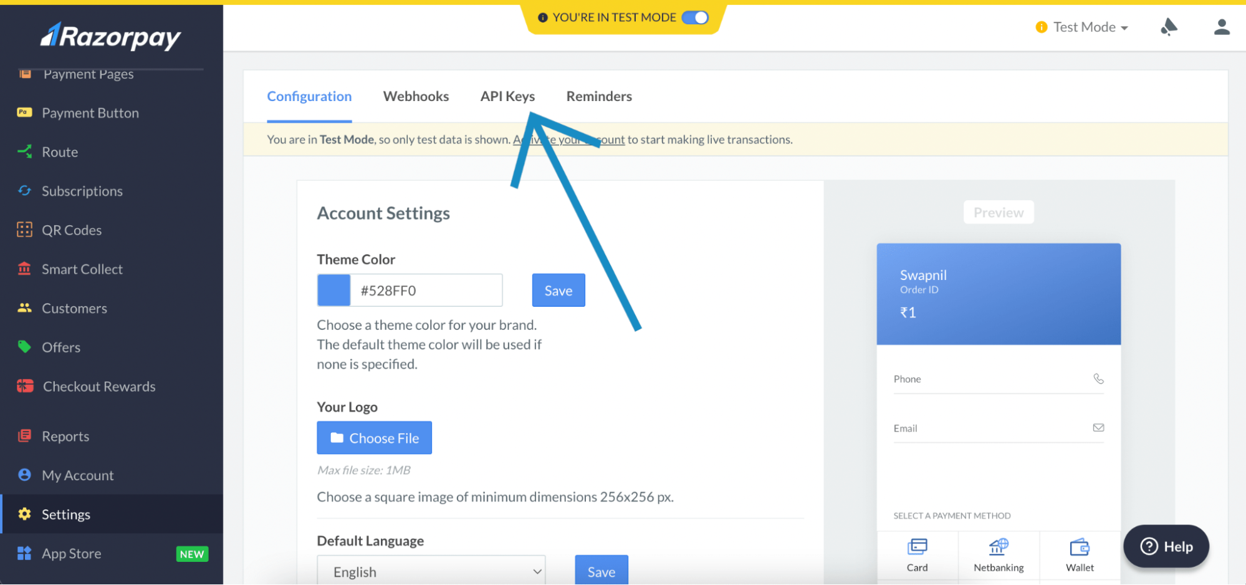
Task: Click the blue theme color swatch
Action: (334, 290)
